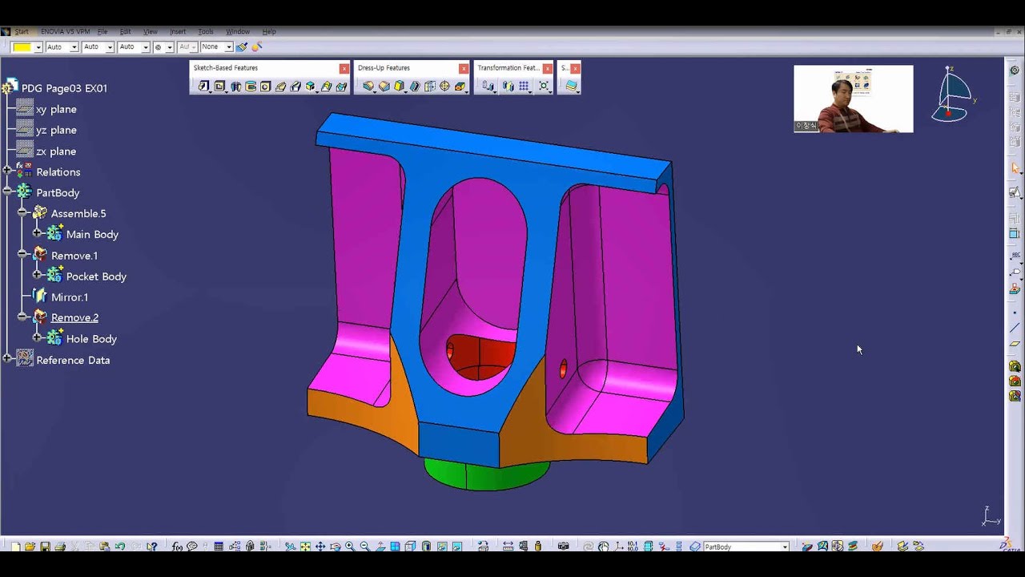Select the Groove tool

coord(251,87)
